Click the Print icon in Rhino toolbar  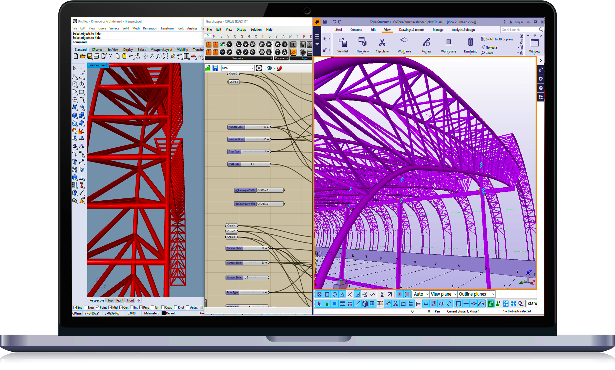click(x=97, y=56)
